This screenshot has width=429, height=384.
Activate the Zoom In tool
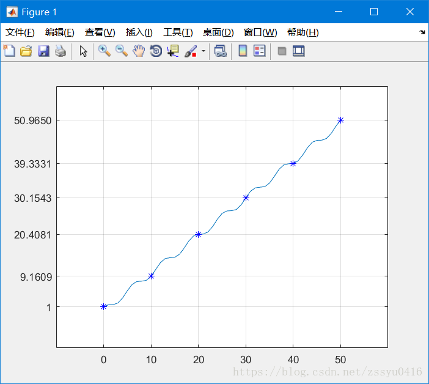pyautogui.click(x=105, y=51)
